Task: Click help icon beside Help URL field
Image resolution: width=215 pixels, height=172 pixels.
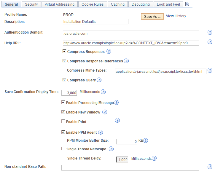Action: pos(210,42)
